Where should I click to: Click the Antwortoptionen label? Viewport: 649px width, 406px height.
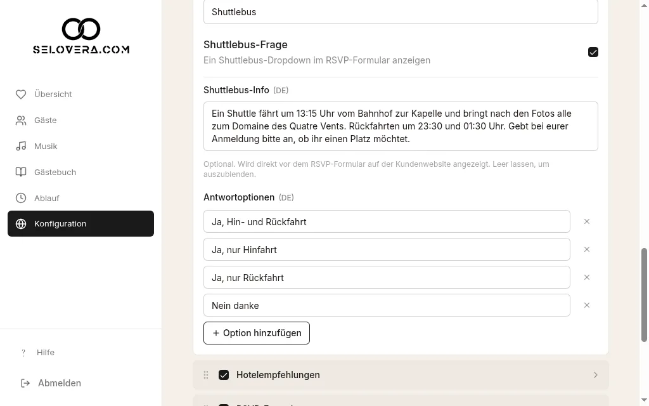(239, 197)
